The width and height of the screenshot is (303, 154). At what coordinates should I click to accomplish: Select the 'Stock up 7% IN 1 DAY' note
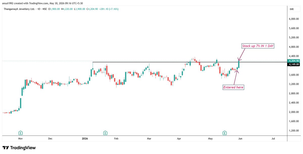(257, 46)
